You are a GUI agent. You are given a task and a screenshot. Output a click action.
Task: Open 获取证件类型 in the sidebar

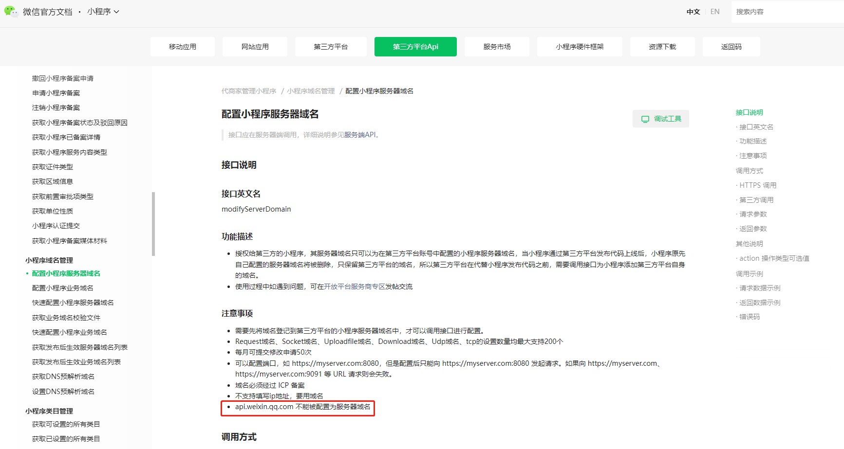53,167
